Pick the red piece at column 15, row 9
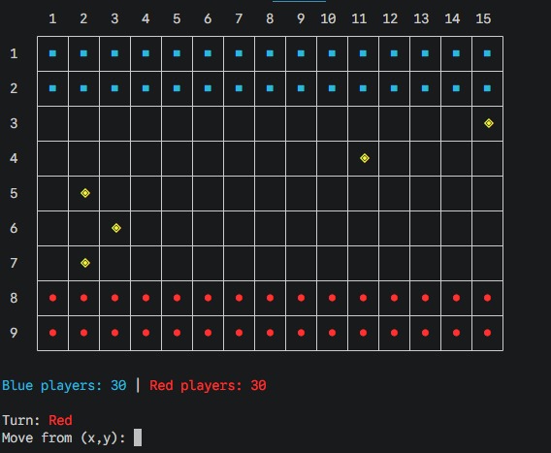Viewport: 551px width, 453px height. [x=487, y=333]
